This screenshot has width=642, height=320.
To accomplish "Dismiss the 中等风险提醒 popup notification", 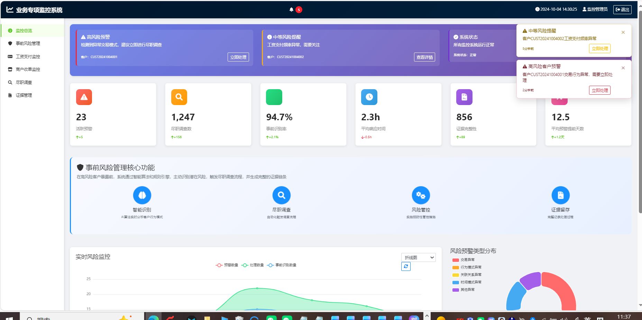I will click(623, 32).
